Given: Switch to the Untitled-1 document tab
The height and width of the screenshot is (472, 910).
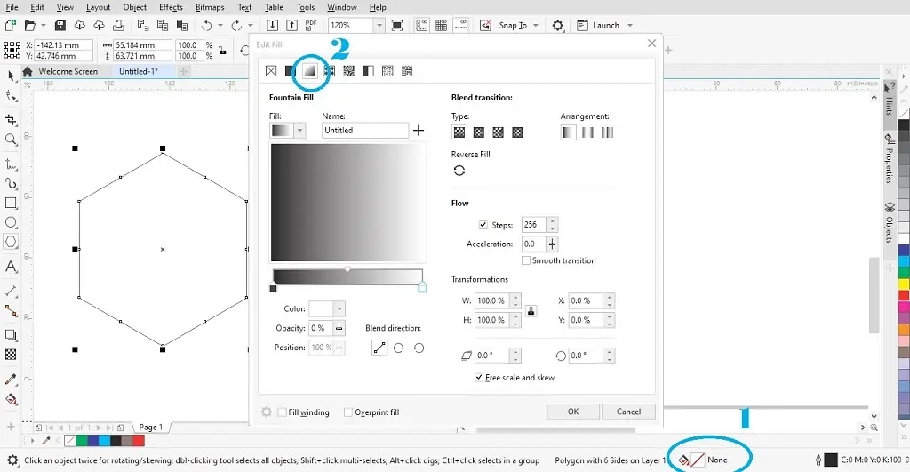Looking at the screenshot, I should tap(138, 71).
